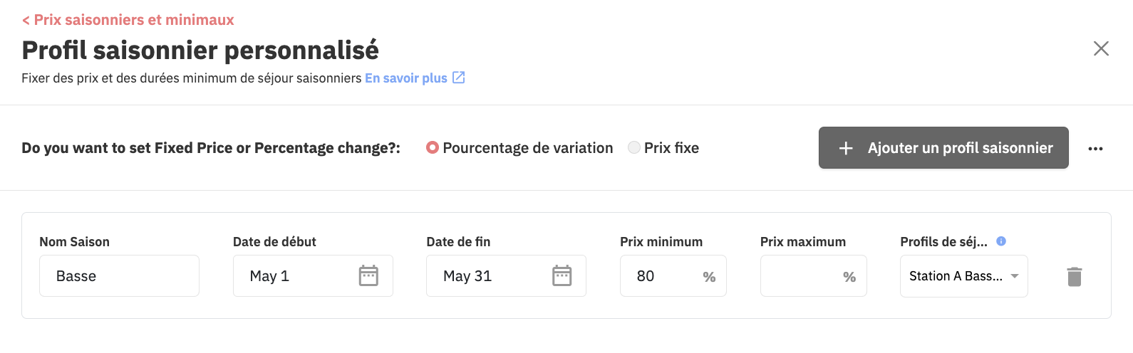Viewport: 1133px width, 353px height.
Task: Click the plus icon on Ajouter button
Action: pyautogui.click(x=846, y=148)
